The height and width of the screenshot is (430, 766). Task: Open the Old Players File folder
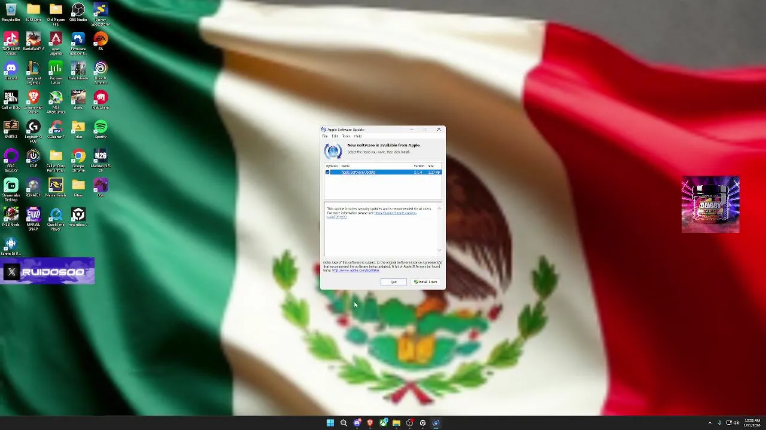pos(56,14)
